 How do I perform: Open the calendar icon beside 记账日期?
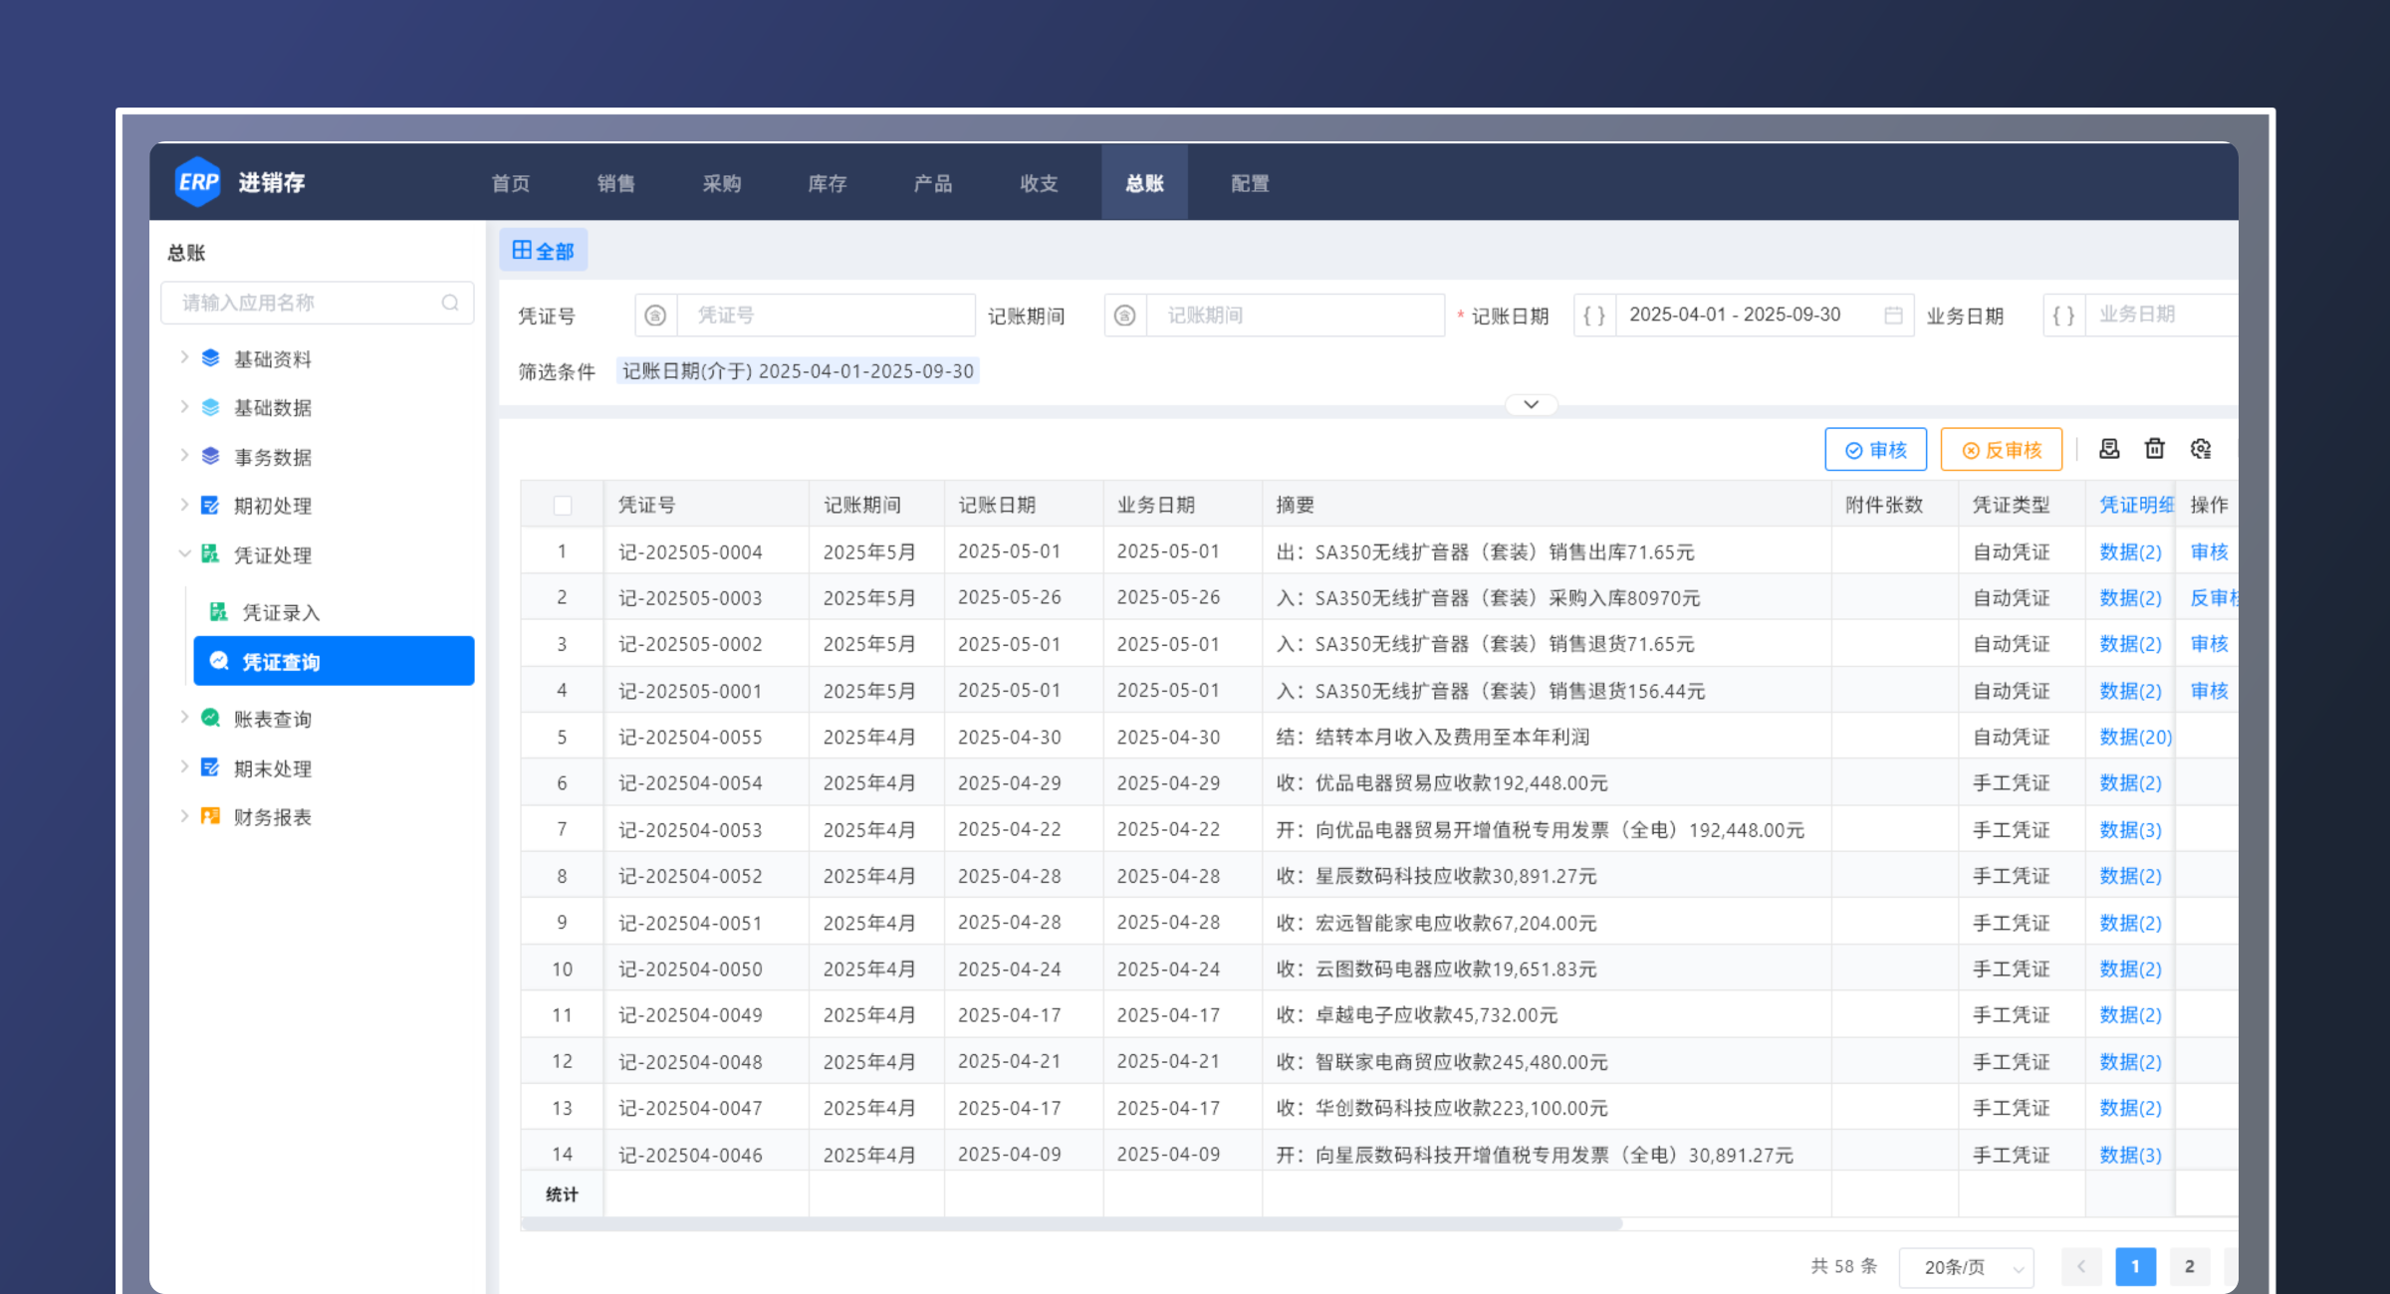click(x=1895, y=315)
